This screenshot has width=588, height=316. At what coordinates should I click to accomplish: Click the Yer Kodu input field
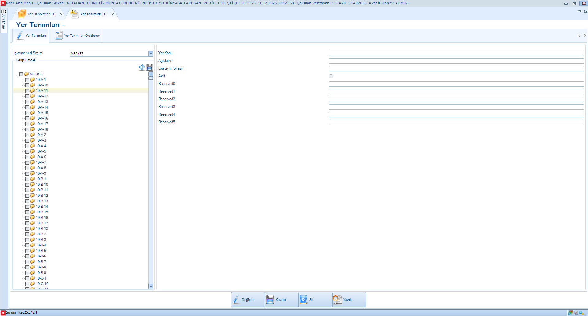456,53
